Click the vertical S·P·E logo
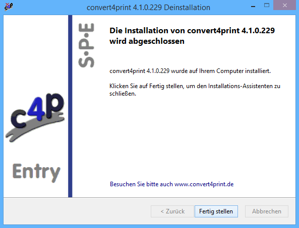This screenshot has width=299, height=228. pos(86,45)
